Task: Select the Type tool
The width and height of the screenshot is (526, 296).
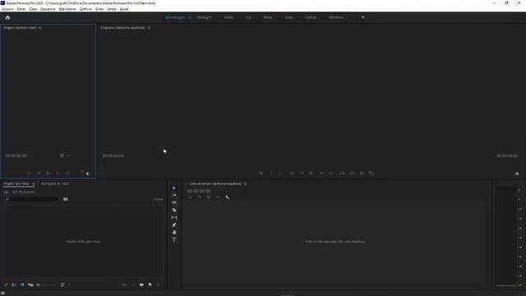Action: [x=174, y=240]
